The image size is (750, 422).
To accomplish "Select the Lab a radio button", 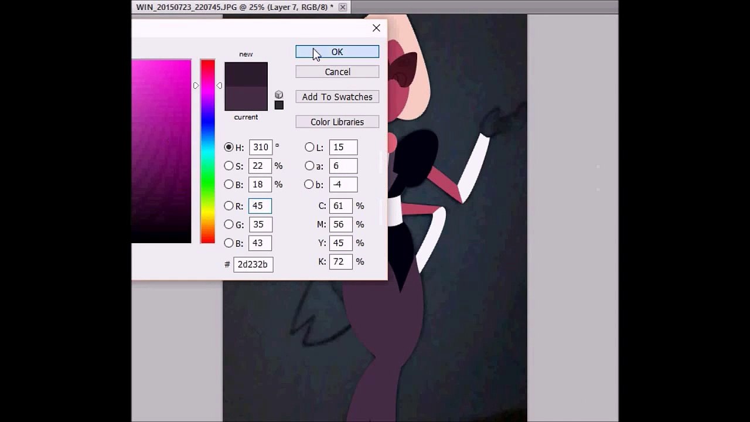I will click(x=309, y=166).
